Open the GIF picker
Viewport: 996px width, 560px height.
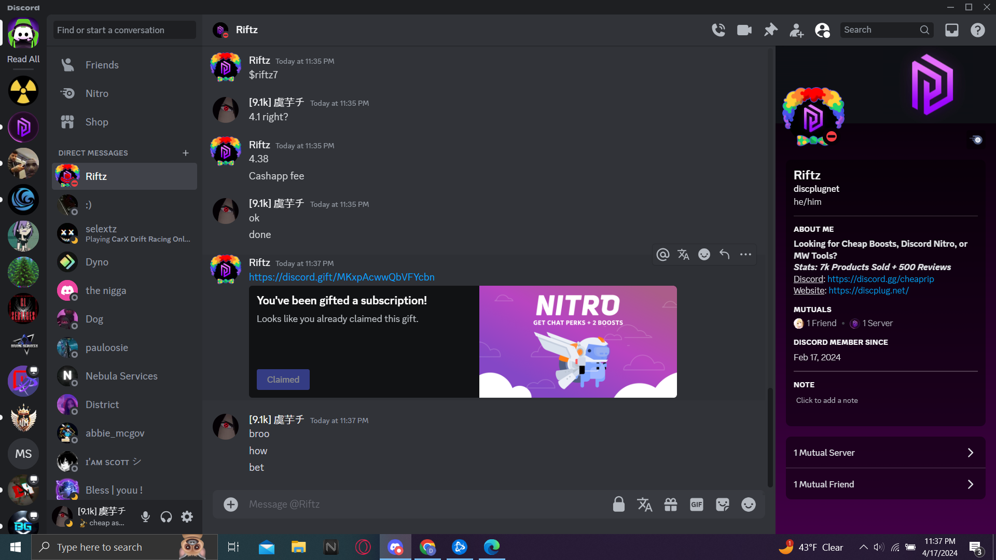[696, 505]
